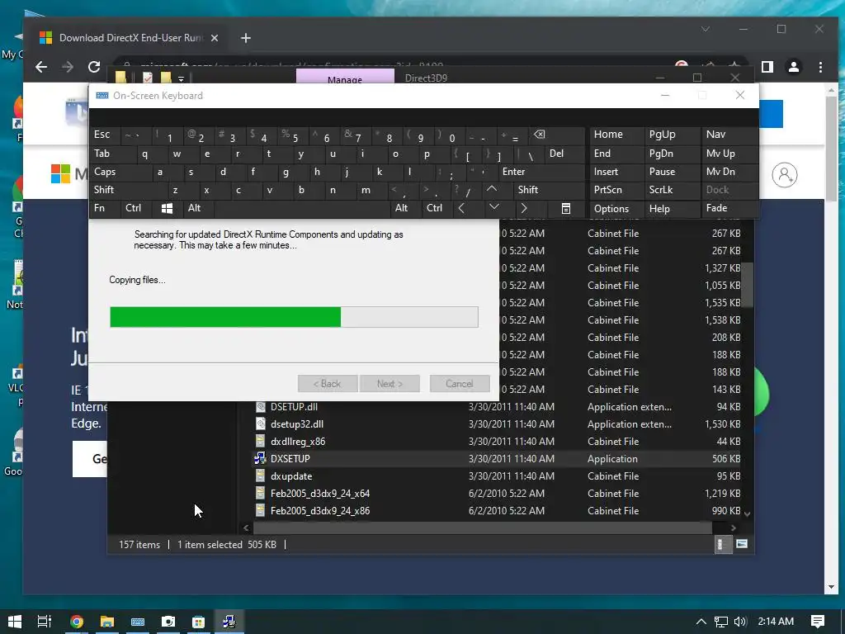Toggle left Ctrl key on keyboard
845x634 pixels.
(136, 208)
